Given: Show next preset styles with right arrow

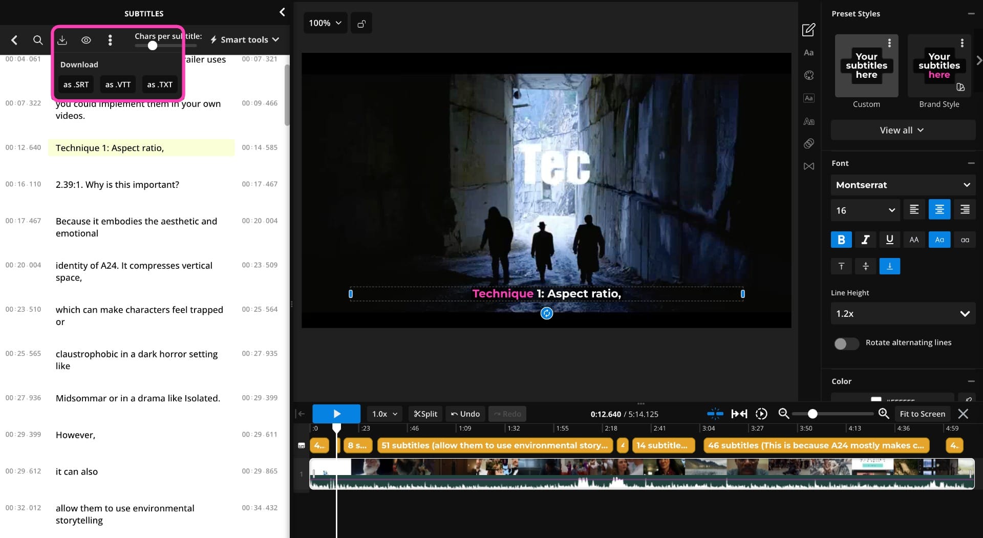Looking at the screenshot, I should click(979, 60).
